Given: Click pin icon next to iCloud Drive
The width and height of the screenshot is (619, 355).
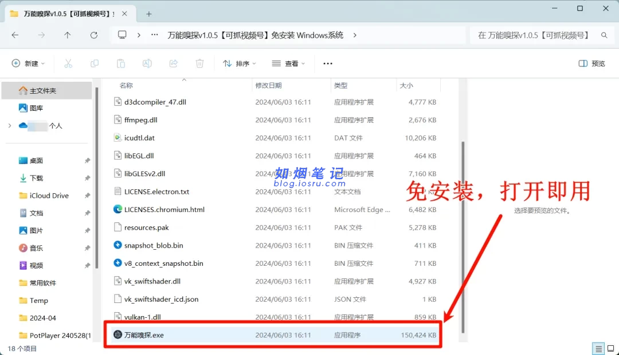Looking at the screenshot, I should pos(87,196).
